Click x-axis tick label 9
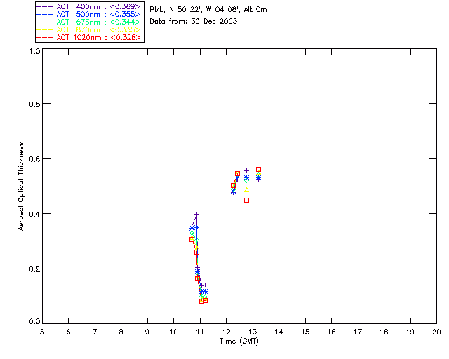449x359 pixels. [x=147, y=332]
